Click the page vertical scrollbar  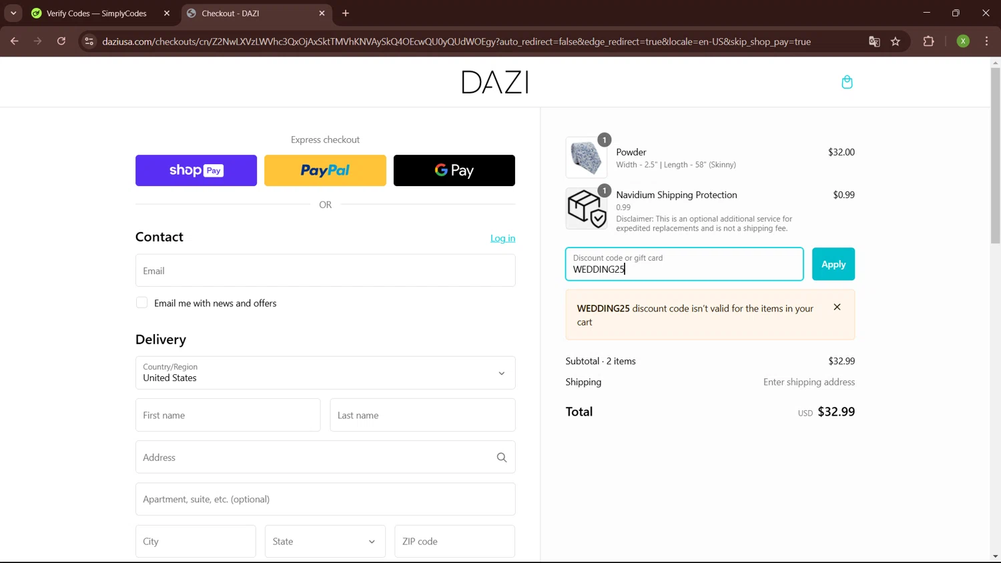995,155
